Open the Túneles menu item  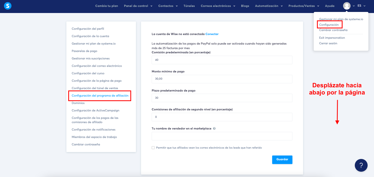189,6
